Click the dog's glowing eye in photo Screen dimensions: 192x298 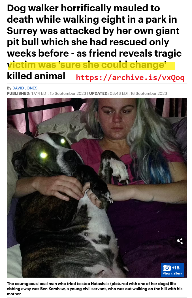point(44,155)
